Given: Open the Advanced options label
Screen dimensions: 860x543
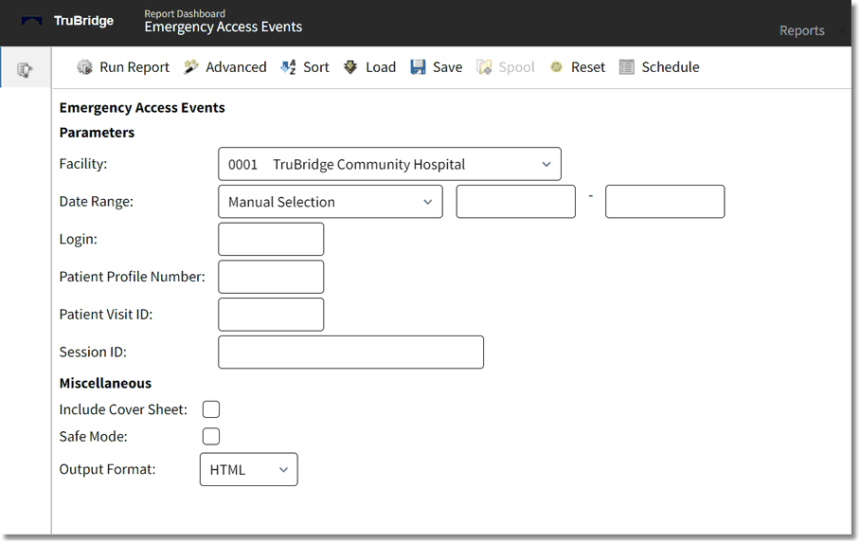Looking at the screenshot, I should (x=236, y=67).
